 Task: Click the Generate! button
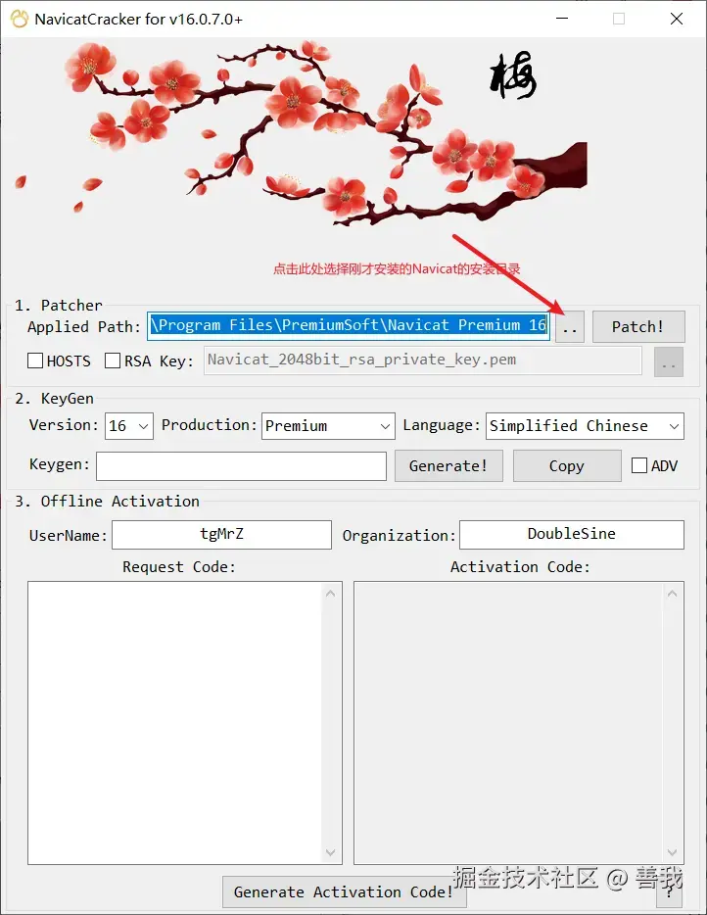(x=448, y=465)
